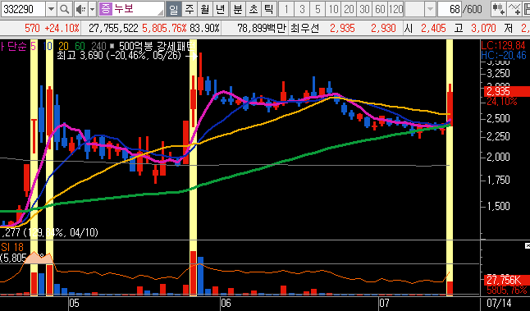Select the 증 market badge beside 누보
This screenshot has width=530, height=311.
tap(106, 9)
